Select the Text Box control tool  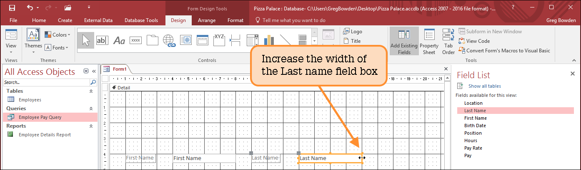coord(103,40)
